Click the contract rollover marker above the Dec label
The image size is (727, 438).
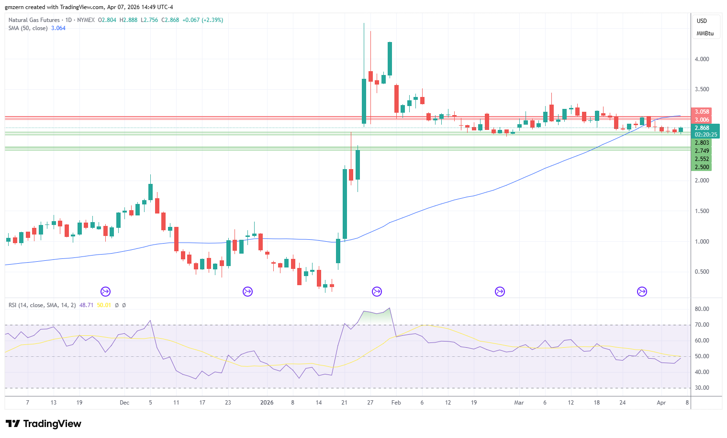coord(105,291)
